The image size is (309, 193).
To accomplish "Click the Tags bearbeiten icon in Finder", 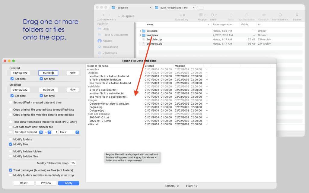I will pos(246,15).
